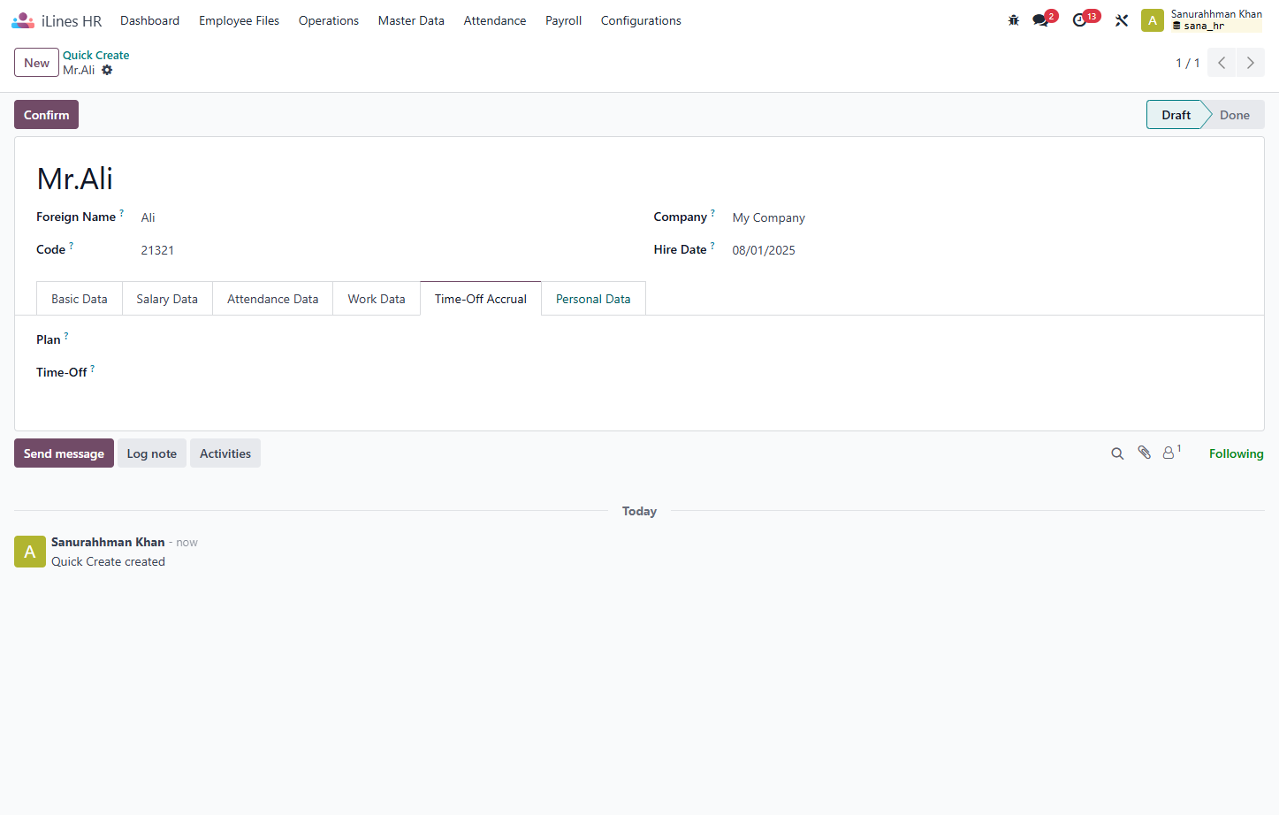
Task: Click the Draft status stage
Action: (1176, 115)
